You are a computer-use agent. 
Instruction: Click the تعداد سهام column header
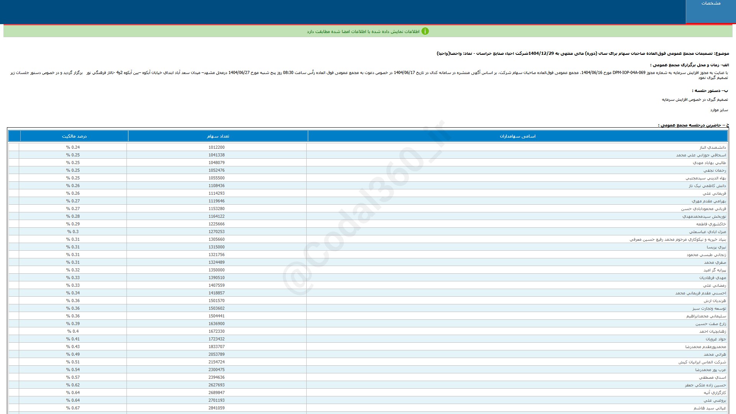[218, 136]
